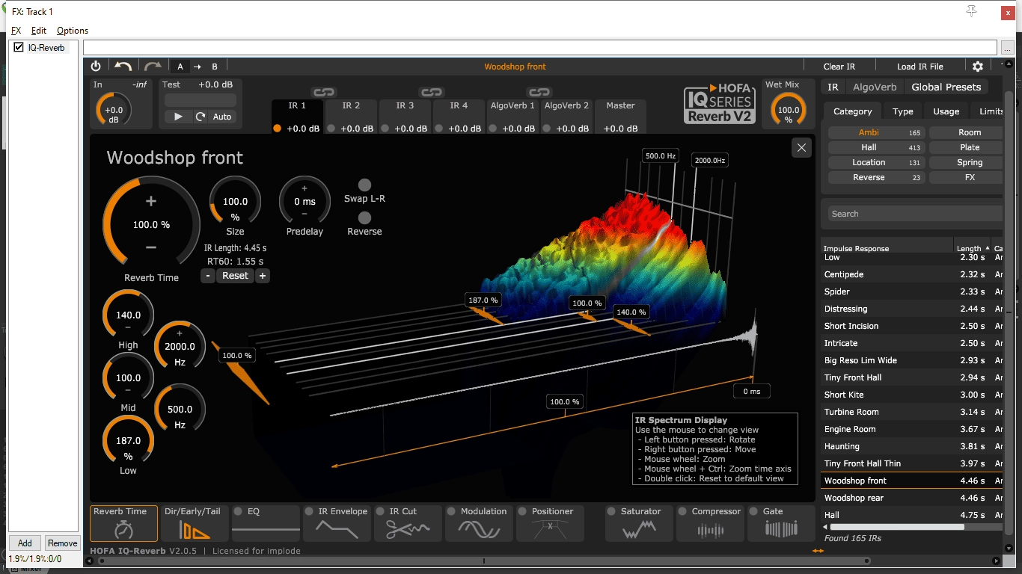Enable the IR 3 slot indicator
This screenshot has height=574, width=1022.
pyautogui.click(x=385, y=129)
